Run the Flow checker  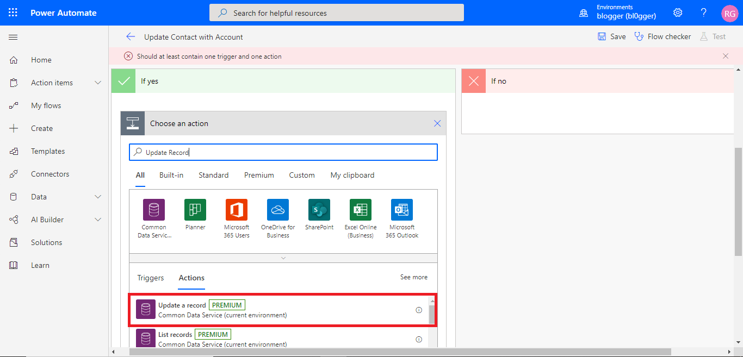click(x=663, y=36)
